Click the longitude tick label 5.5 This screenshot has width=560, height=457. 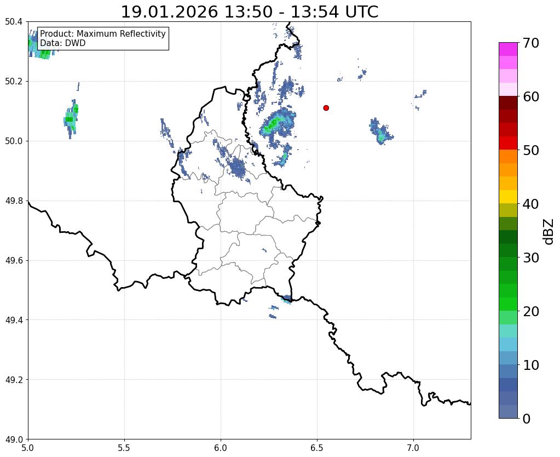point(124,448)
